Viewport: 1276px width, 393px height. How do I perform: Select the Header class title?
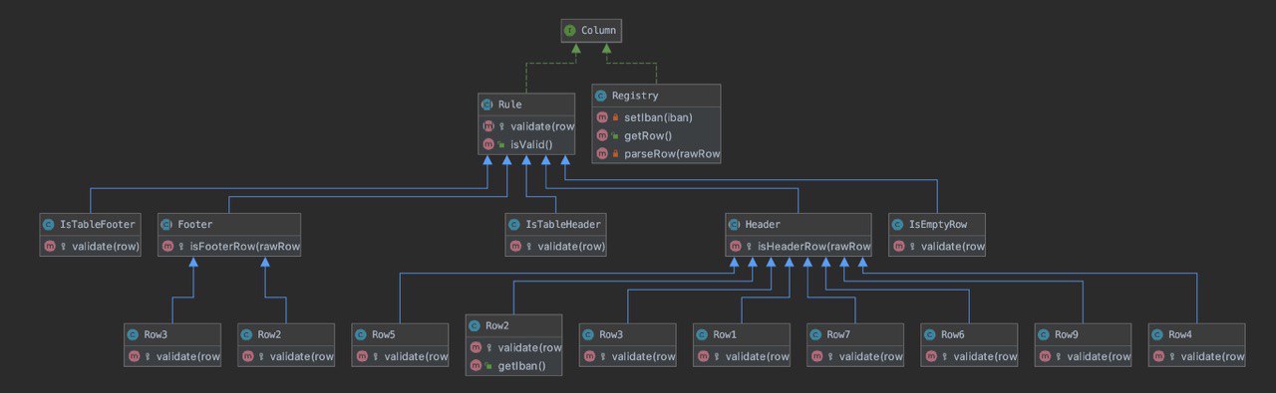coord(764,224)
